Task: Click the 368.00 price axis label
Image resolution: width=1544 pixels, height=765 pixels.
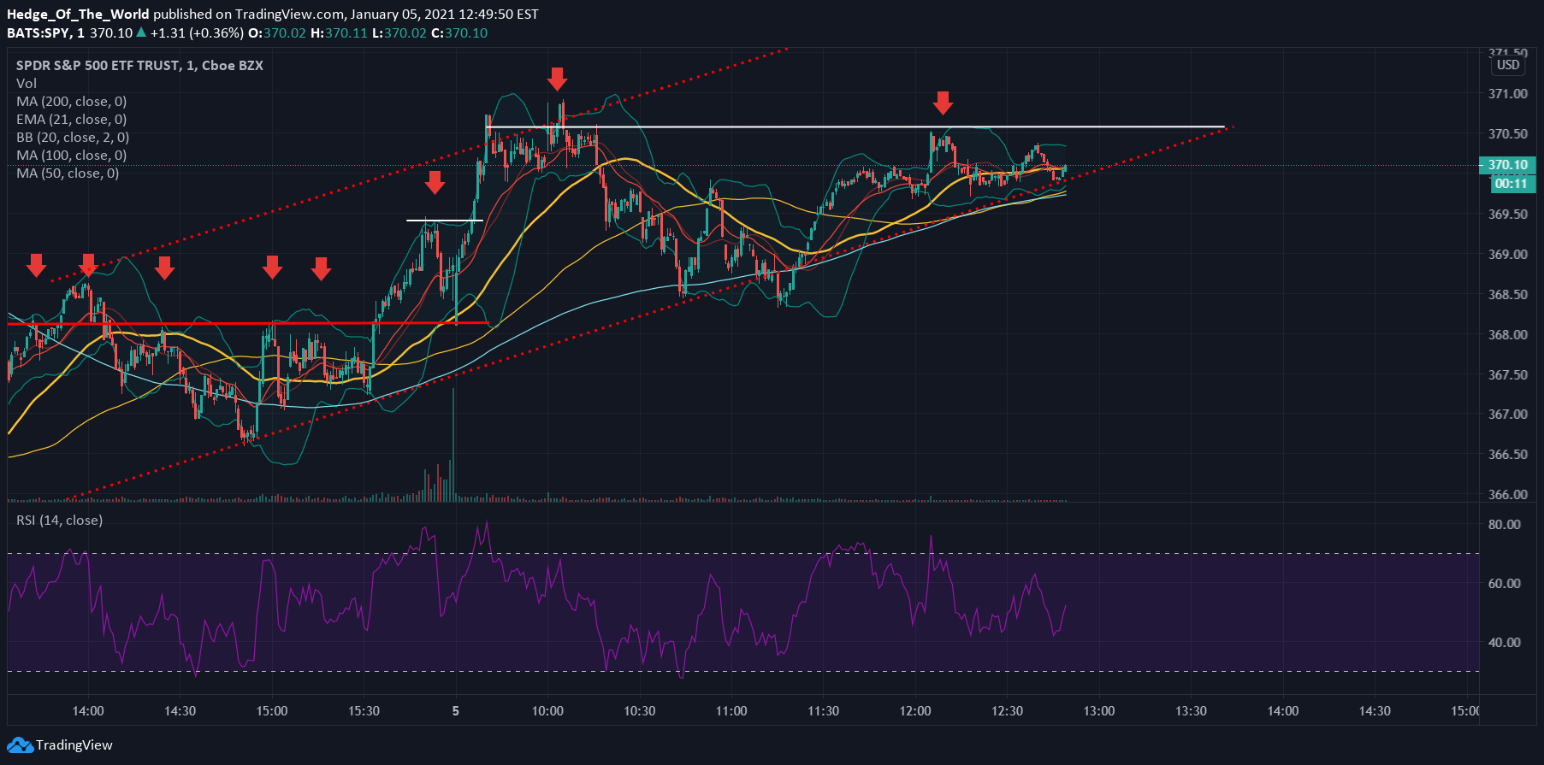Action: (1507, 334)
